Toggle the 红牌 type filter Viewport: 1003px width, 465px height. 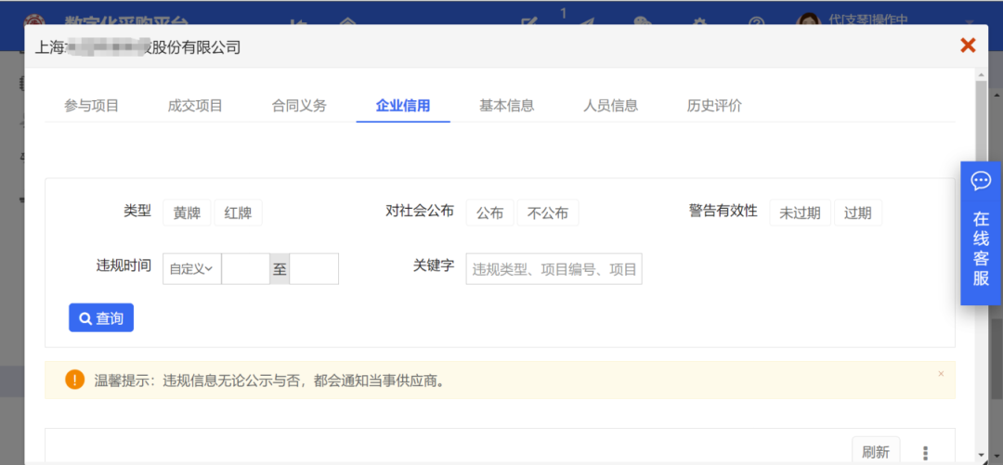click(x=238, y=213)
